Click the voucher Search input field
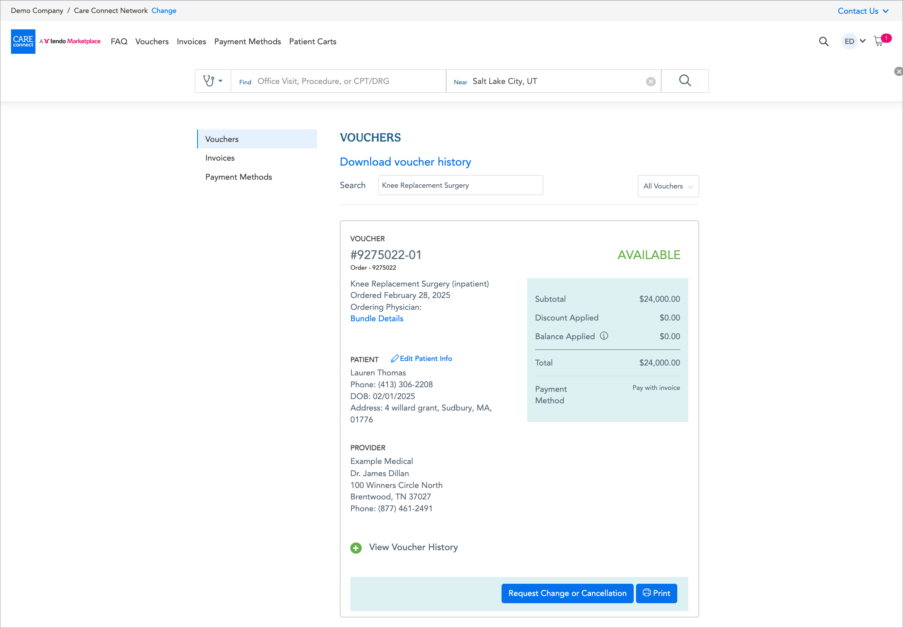 click(x=460, y=185)
